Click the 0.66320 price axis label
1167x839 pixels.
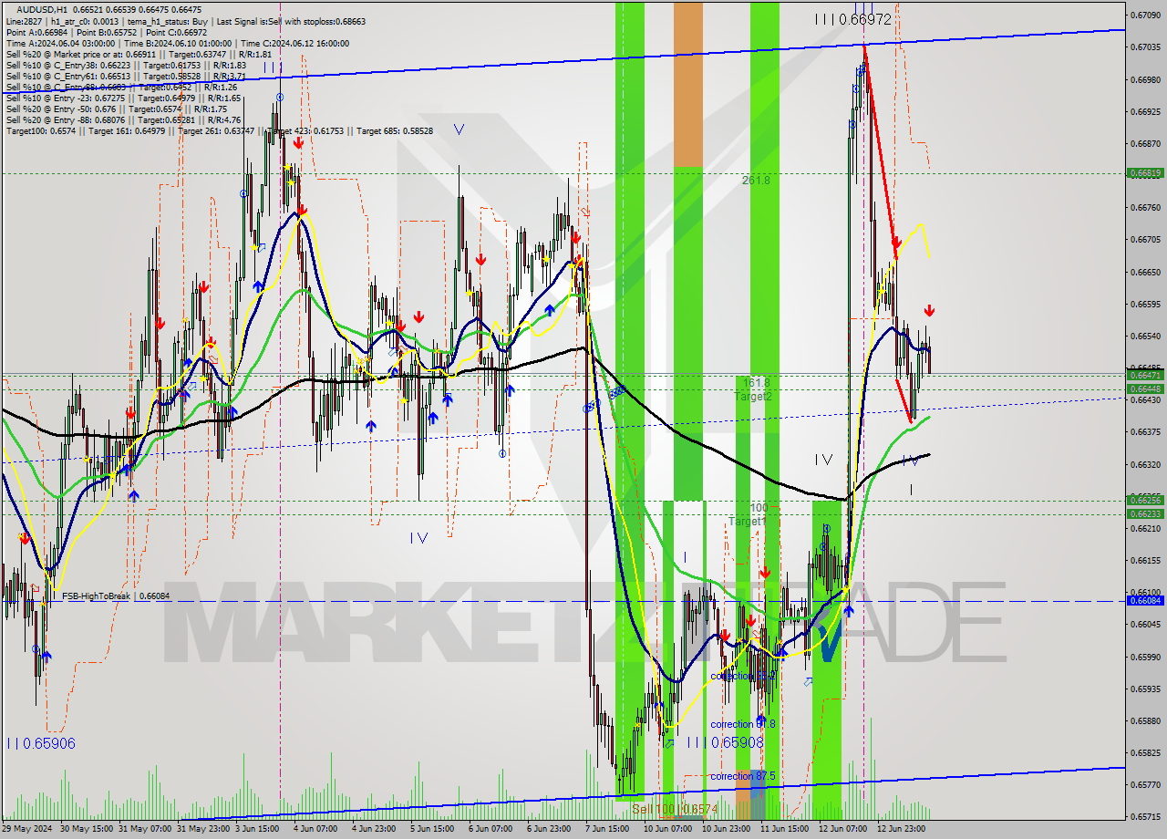[1145, 464]
